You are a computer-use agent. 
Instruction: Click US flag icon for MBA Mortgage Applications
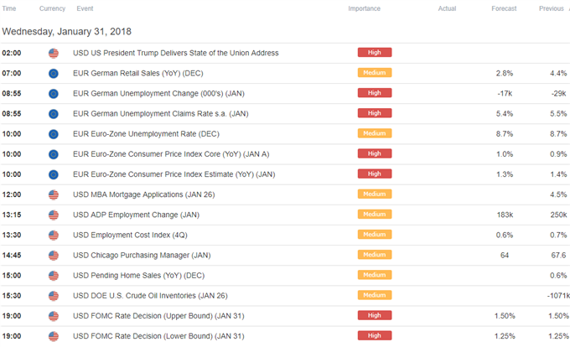[x=54, y=195]
